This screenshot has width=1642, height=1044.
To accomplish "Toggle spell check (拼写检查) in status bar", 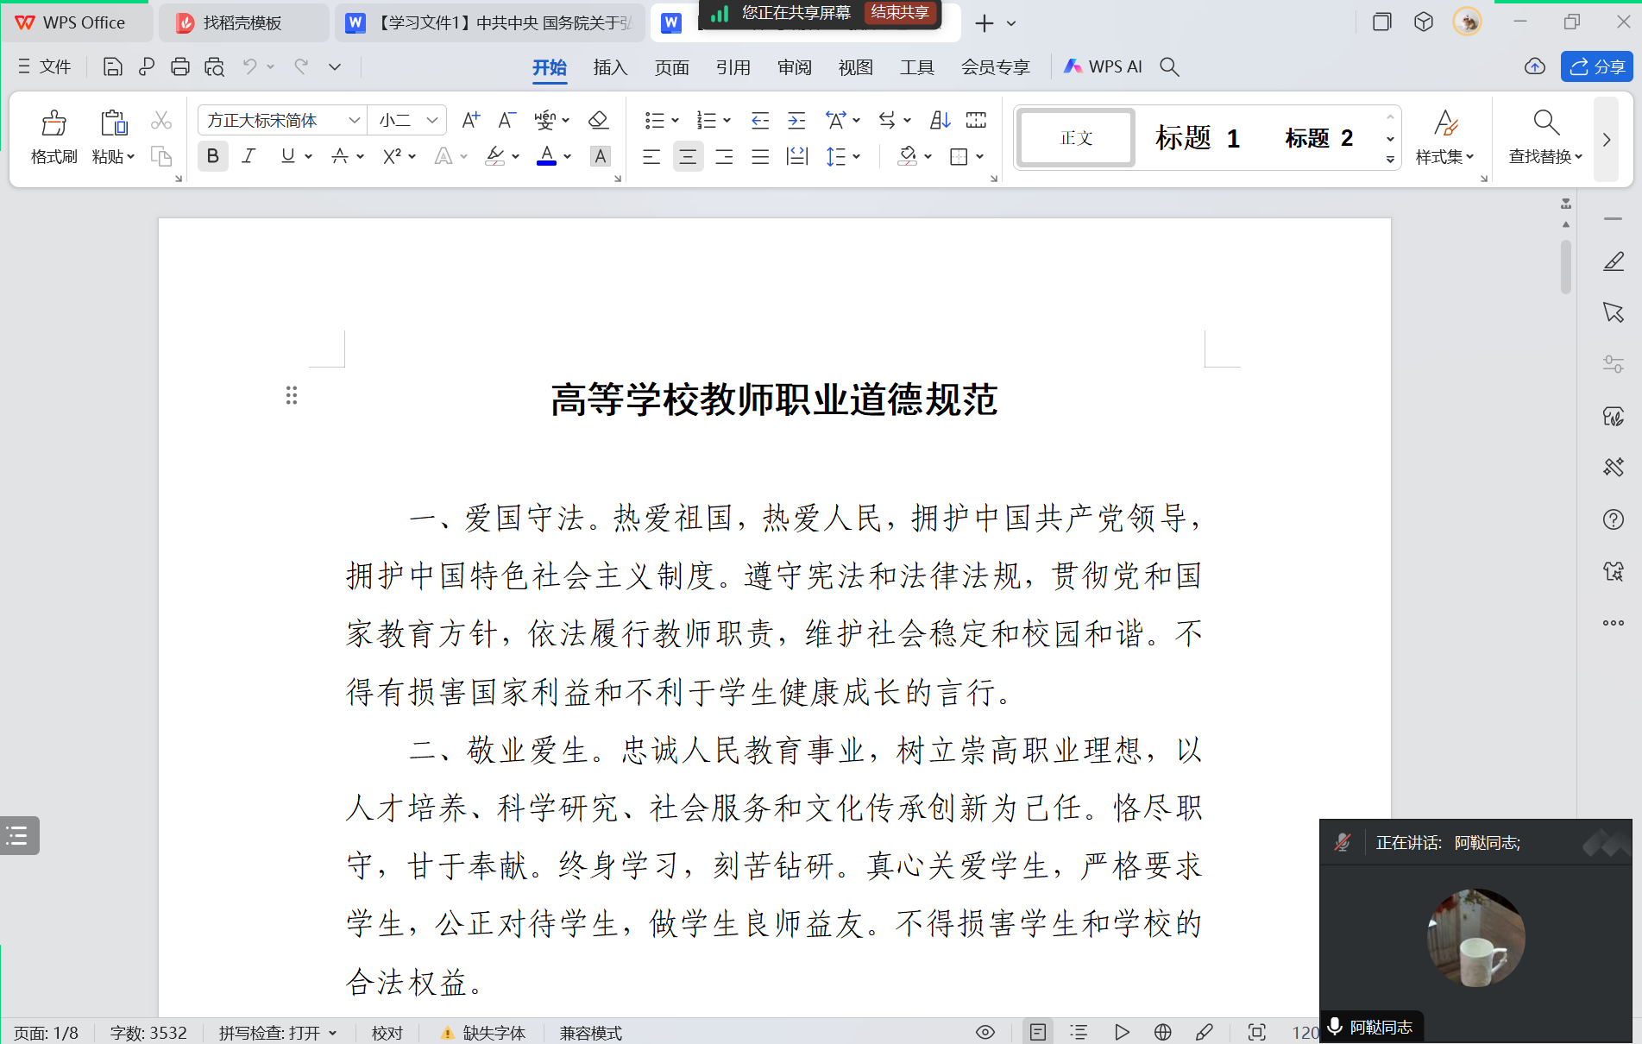I will [276, 1033].
